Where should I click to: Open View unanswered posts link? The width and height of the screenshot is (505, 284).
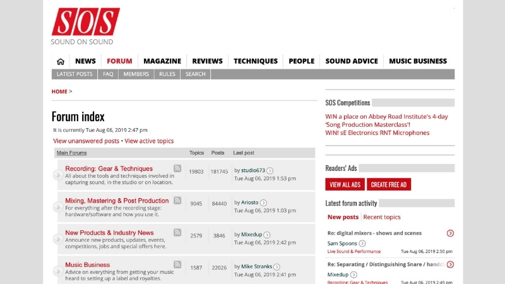pyautogui.click(x=86, y=141)
